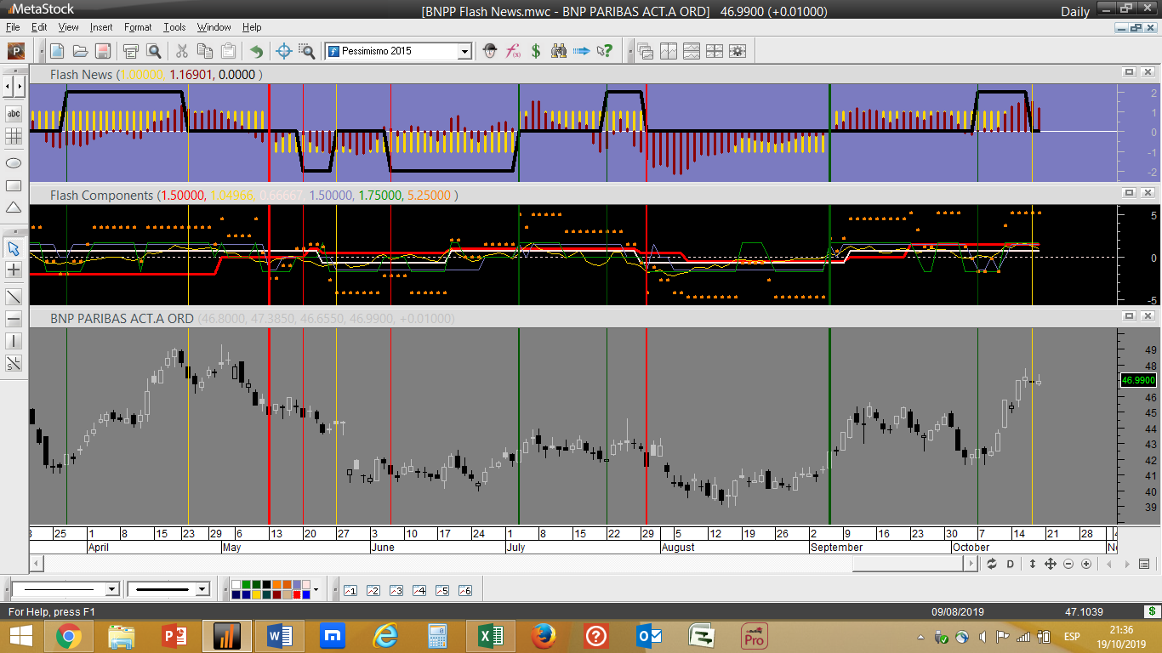The height and width of the screenshot is (653, 1162).
Task: Expand the Pessimismo 2015 indicator dropdown
Action: click(464, 52)
